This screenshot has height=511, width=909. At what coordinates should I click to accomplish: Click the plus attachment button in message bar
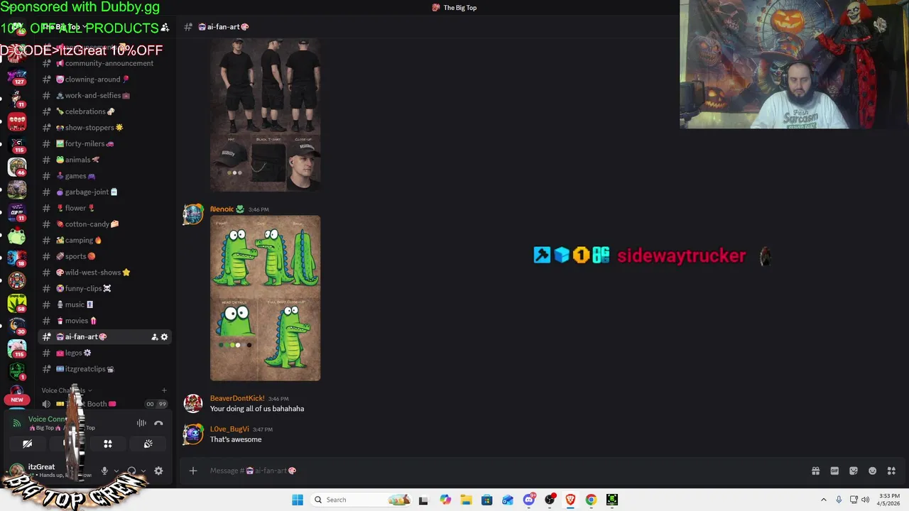click(x=192, y=471)
